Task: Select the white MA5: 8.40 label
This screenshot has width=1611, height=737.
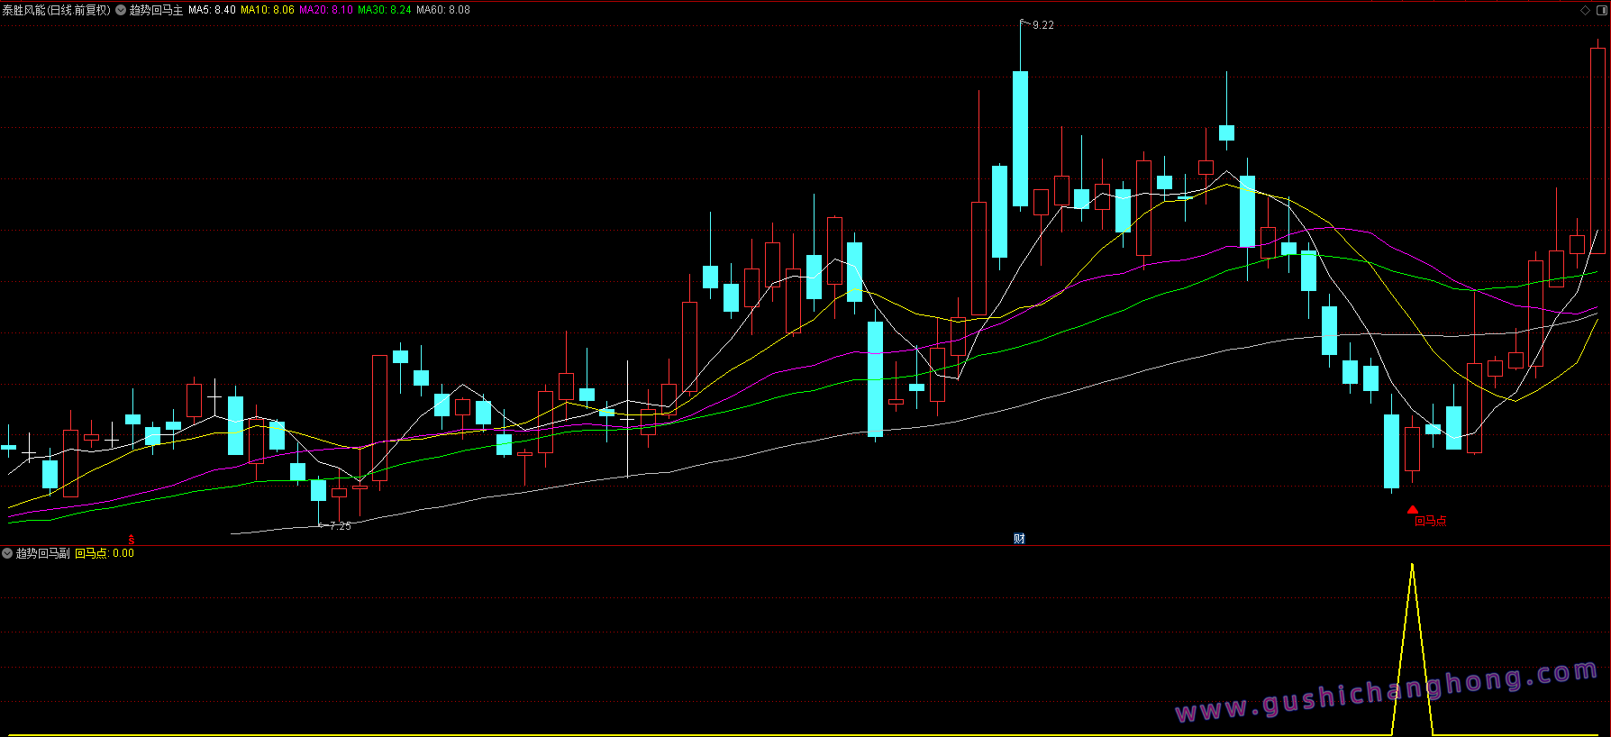Action: pyautogui.click(x=212, y=10)
